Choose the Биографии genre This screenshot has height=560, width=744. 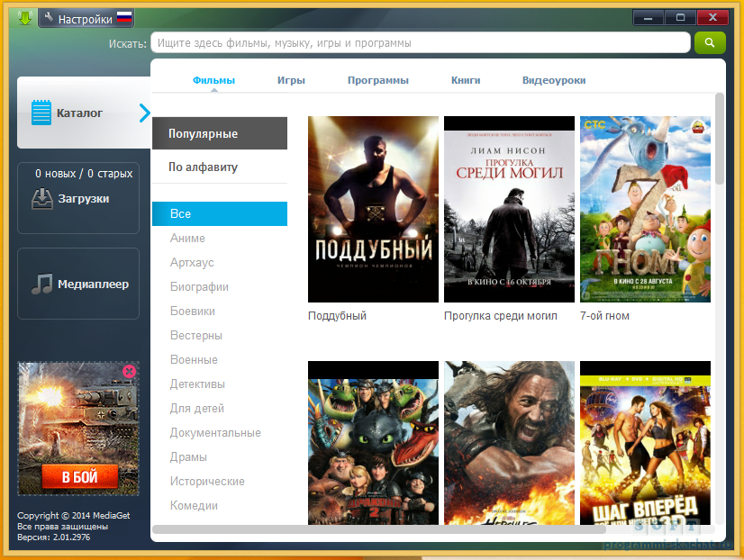click(x=199, y=287)
